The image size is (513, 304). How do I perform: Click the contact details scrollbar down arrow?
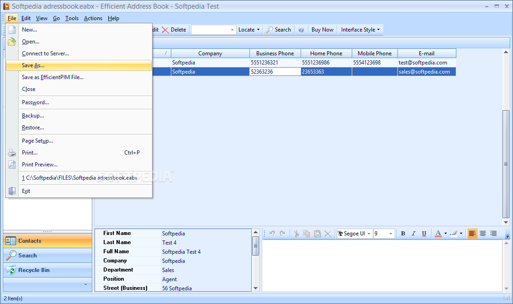click(255, 288)
